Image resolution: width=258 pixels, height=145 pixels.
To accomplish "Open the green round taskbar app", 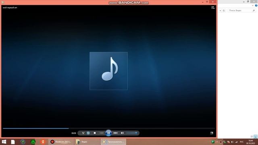I will pyautogui.click(x=33, y=142).
